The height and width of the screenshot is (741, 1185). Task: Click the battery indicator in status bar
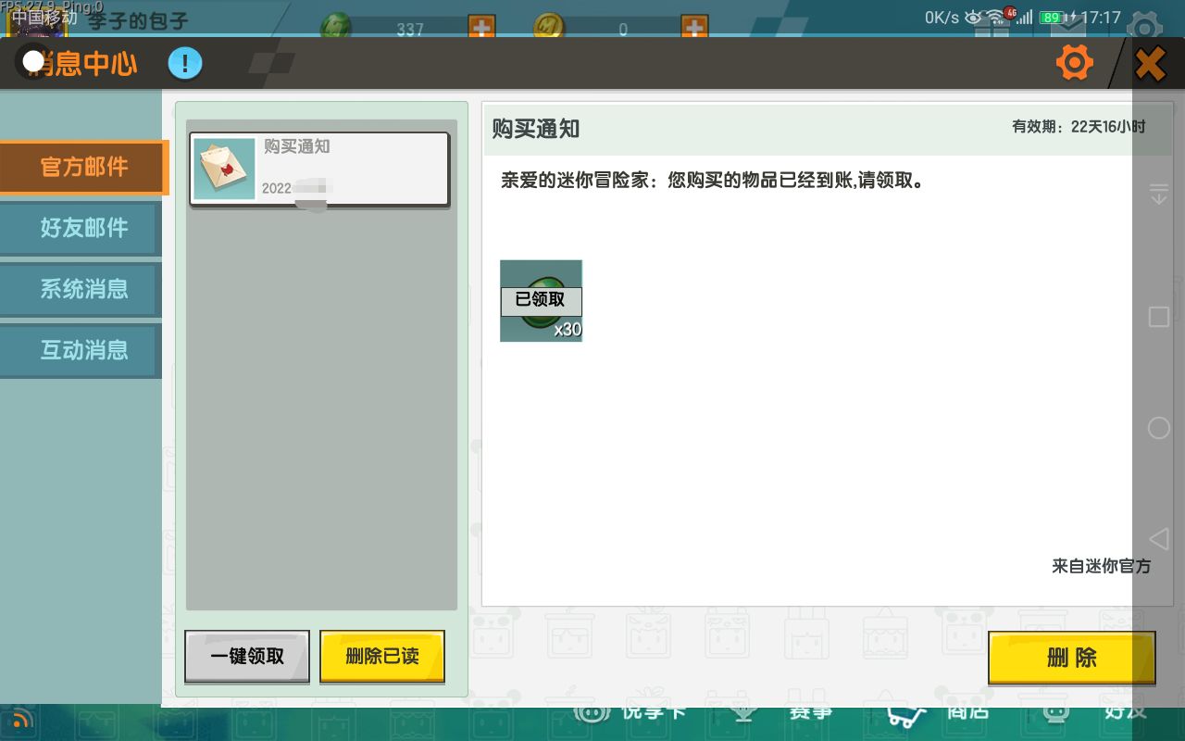(x=1052, y=17)
